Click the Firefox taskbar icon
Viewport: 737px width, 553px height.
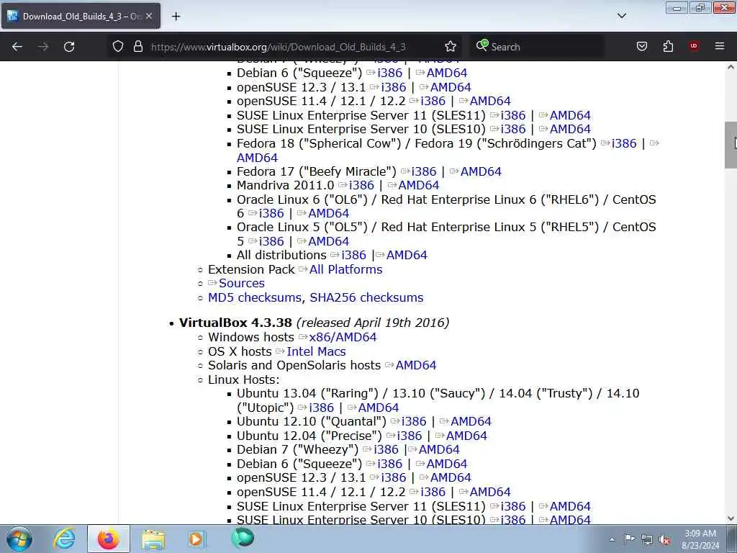pos(108,539)
